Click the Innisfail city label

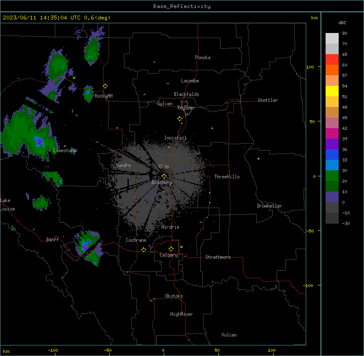point(176,138)
